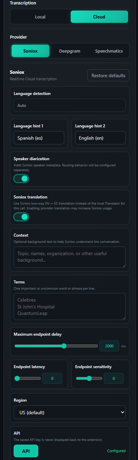
Task: Disable Speaker diarization toggle
Action: 21,179
